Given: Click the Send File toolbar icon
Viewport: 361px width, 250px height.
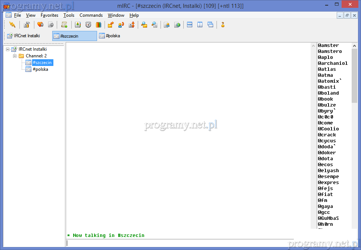Looking at the screenshot, I should [x=111, y=25].
